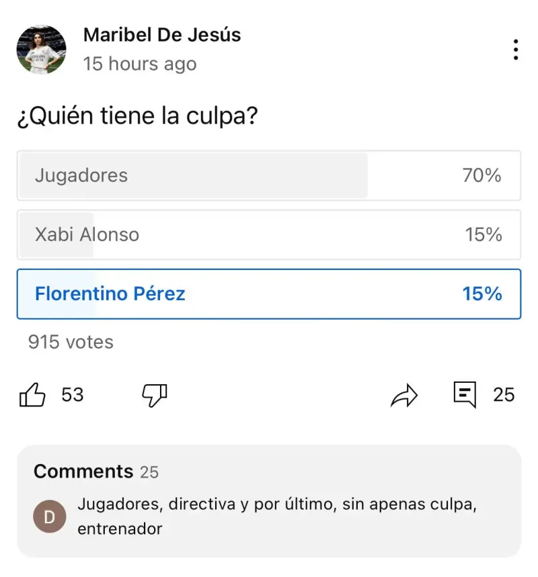Share the post using the arrow icon
The width and height of the screenshot is (538, 577).
click(x=404, y=396)
